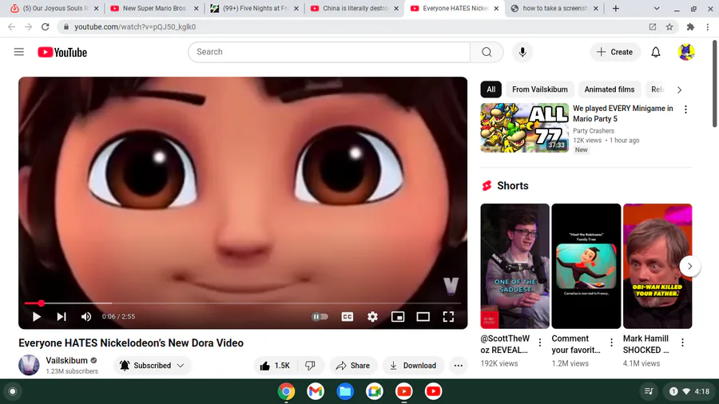Image resolution: width=719 pixels, height=404 pixels.
Task: Dislike the video with thumbs down
Action: tap(311, 366)
